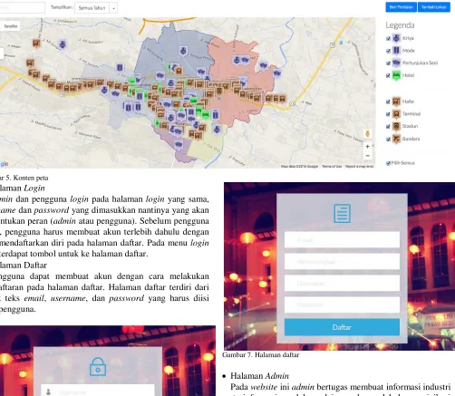The height and width of the screenshot is (396, 455).
Task: Click the green Hotel legend icon
Action: [x=396, y=75]
